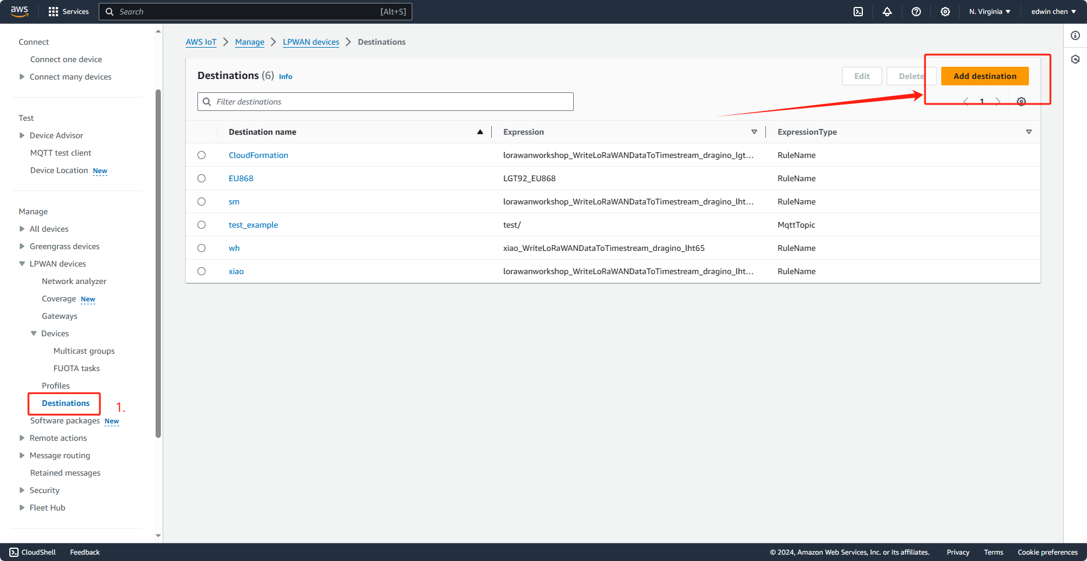Screen dimensions: 1087x561
Task: Open the Services grid menu
Action: point(69,12)
